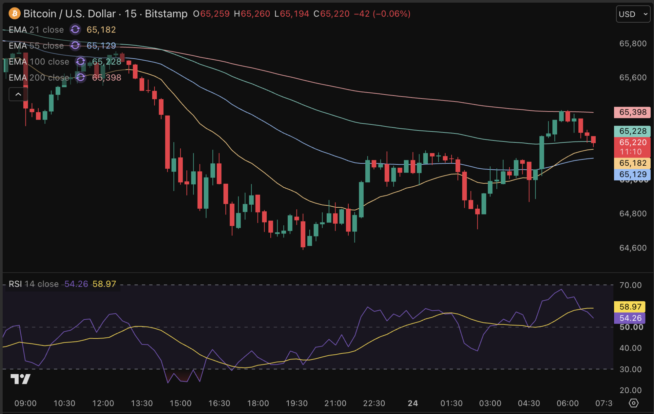Select the EMA 200 close indicator label

[x=39, y=77]
